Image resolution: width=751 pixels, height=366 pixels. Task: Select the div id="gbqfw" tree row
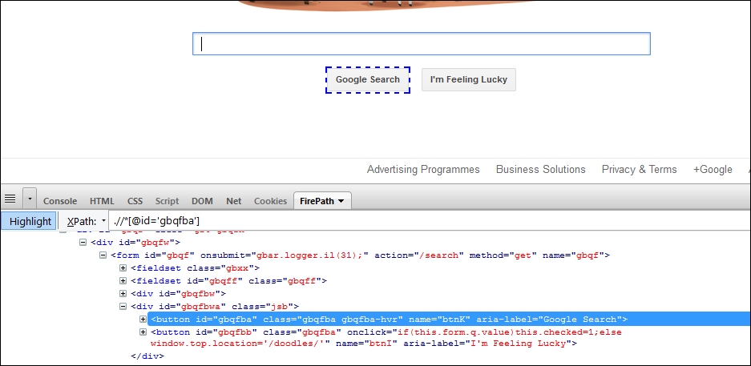tap(135, 243)
